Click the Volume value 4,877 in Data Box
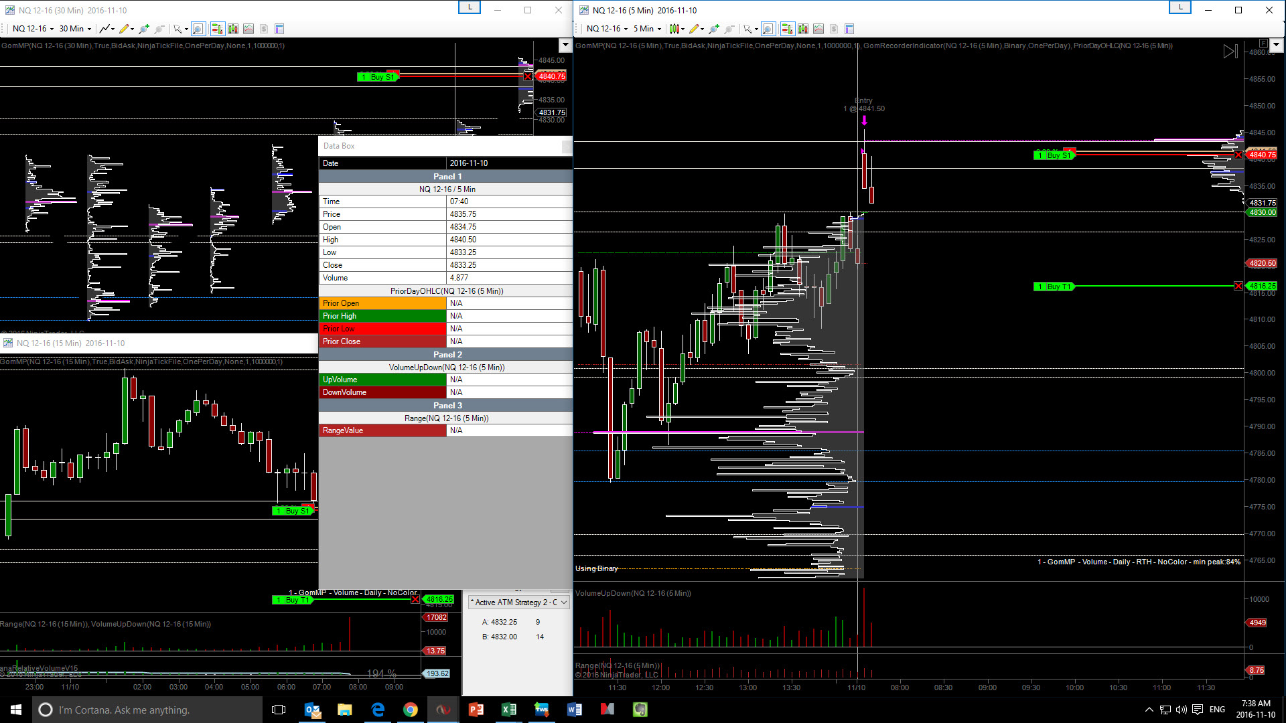This screenshot has width=1286, height=723. 459,278
